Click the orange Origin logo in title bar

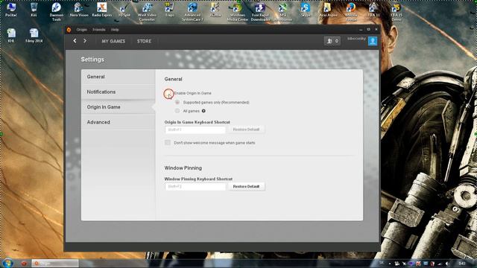[69, 30]
